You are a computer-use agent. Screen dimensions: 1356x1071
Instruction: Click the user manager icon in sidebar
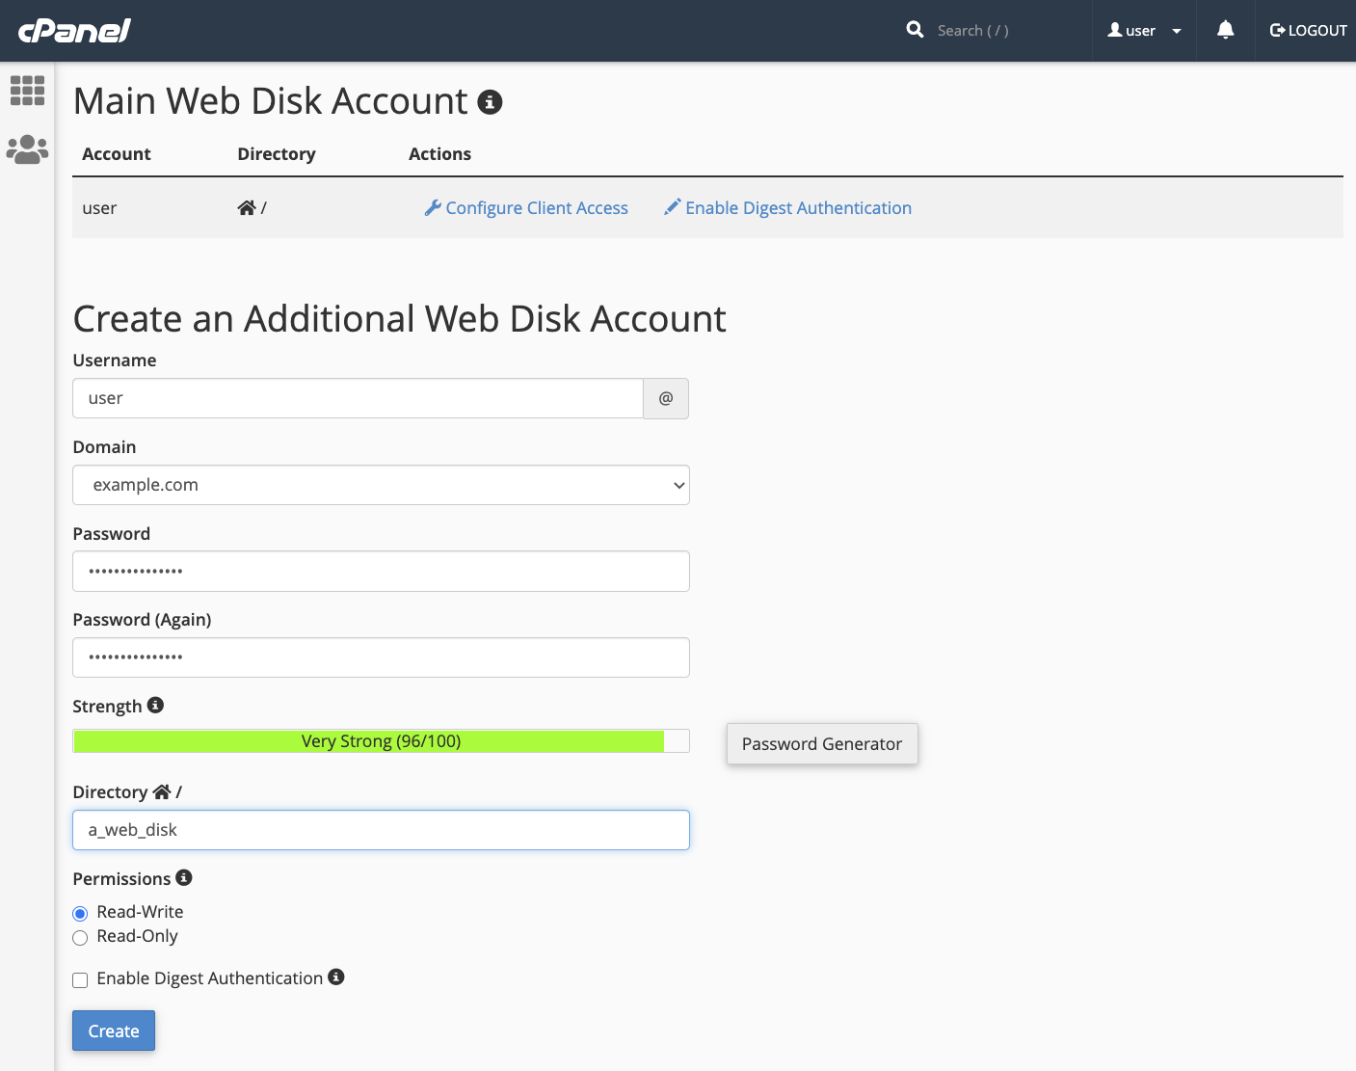click(x=26, y=148)
